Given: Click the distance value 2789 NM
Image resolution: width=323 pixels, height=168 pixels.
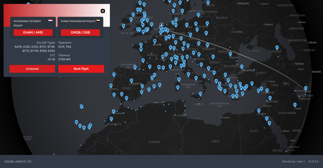Looking at the screenshot, I should (64, 59).
